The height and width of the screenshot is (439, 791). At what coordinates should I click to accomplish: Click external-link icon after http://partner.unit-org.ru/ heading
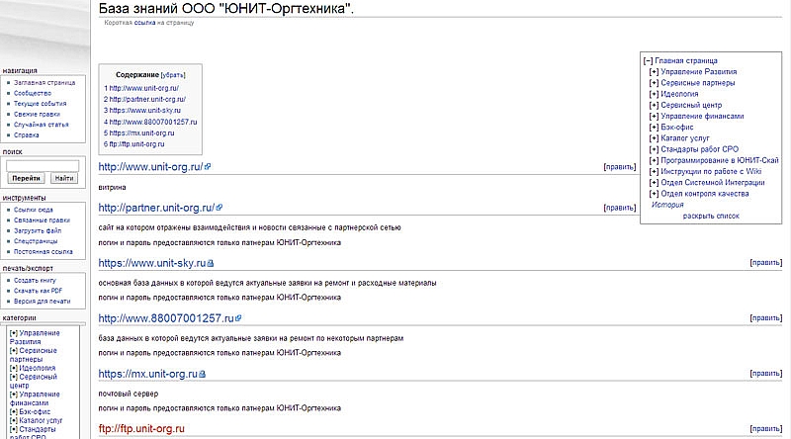219,209
